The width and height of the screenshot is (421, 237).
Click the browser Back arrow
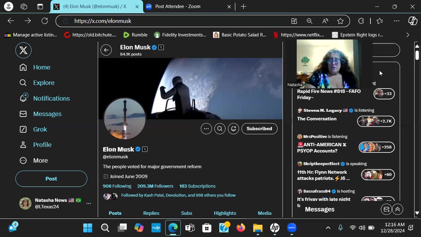click(11, 21)
